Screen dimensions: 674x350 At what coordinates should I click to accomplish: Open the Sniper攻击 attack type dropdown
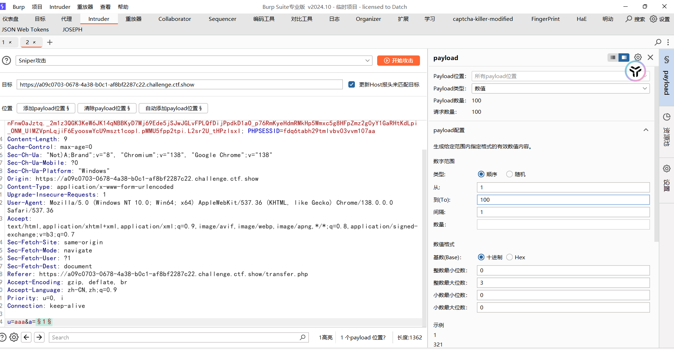tap(194, 60)
